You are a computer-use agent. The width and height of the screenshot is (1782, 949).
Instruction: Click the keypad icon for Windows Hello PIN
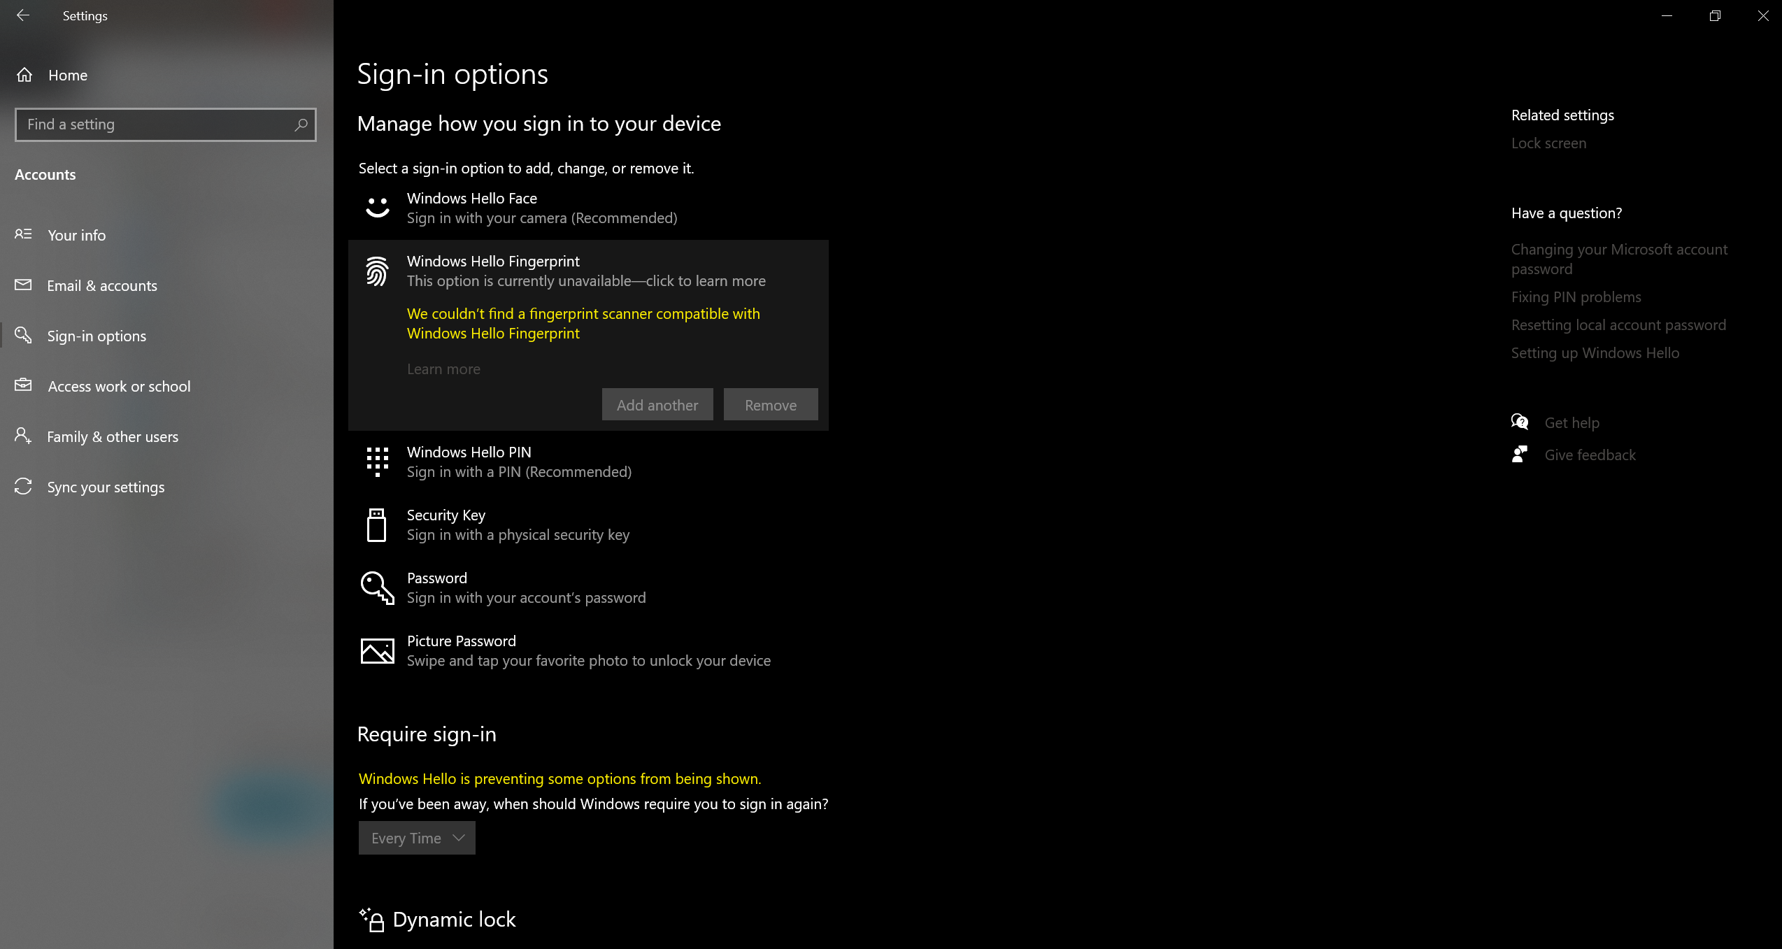pos(378,462)
